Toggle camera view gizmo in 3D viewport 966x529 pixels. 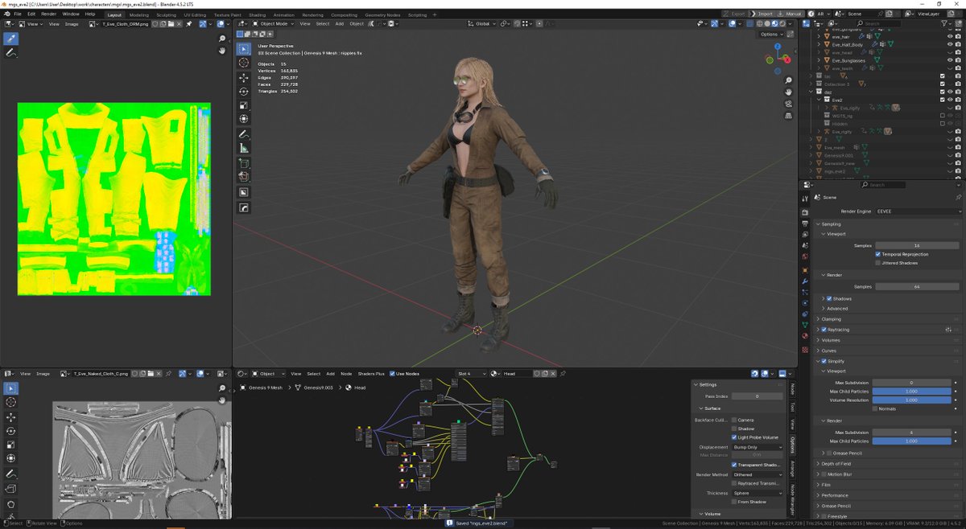(x=788, y=103)
